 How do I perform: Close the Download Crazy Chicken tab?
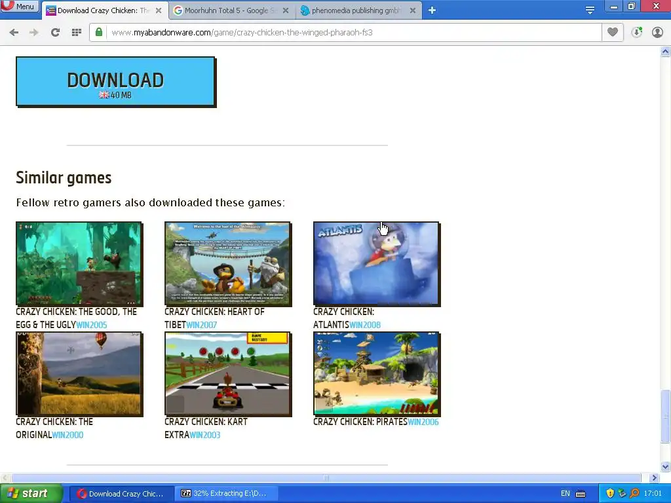point(159,10)
